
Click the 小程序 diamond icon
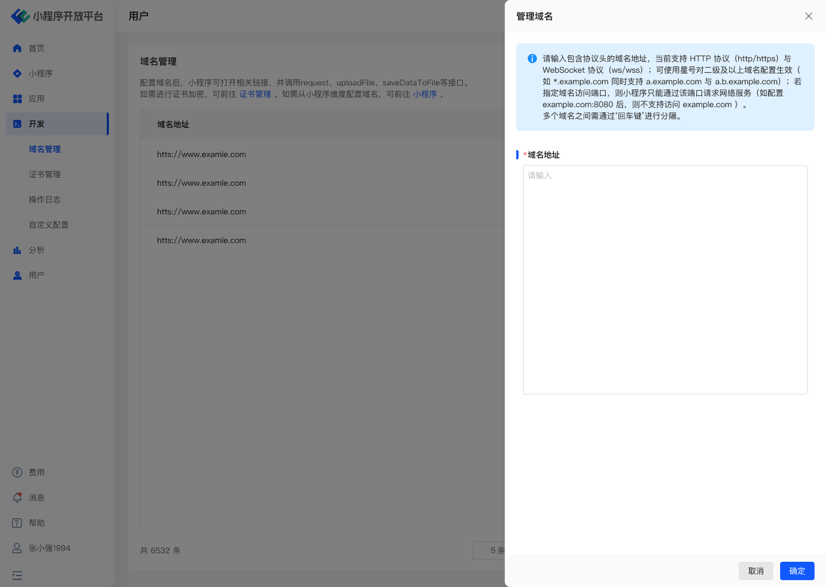coord(17,74)
